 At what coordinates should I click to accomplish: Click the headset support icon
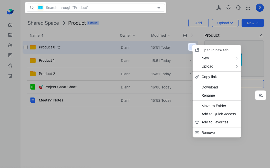pos(238,8)
